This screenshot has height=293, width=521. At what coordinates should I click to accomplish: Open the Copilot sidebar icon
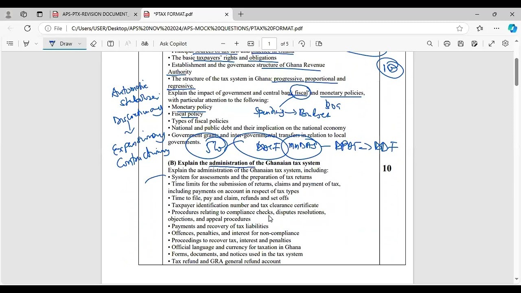pyautogui.click(x=512, y=28)
